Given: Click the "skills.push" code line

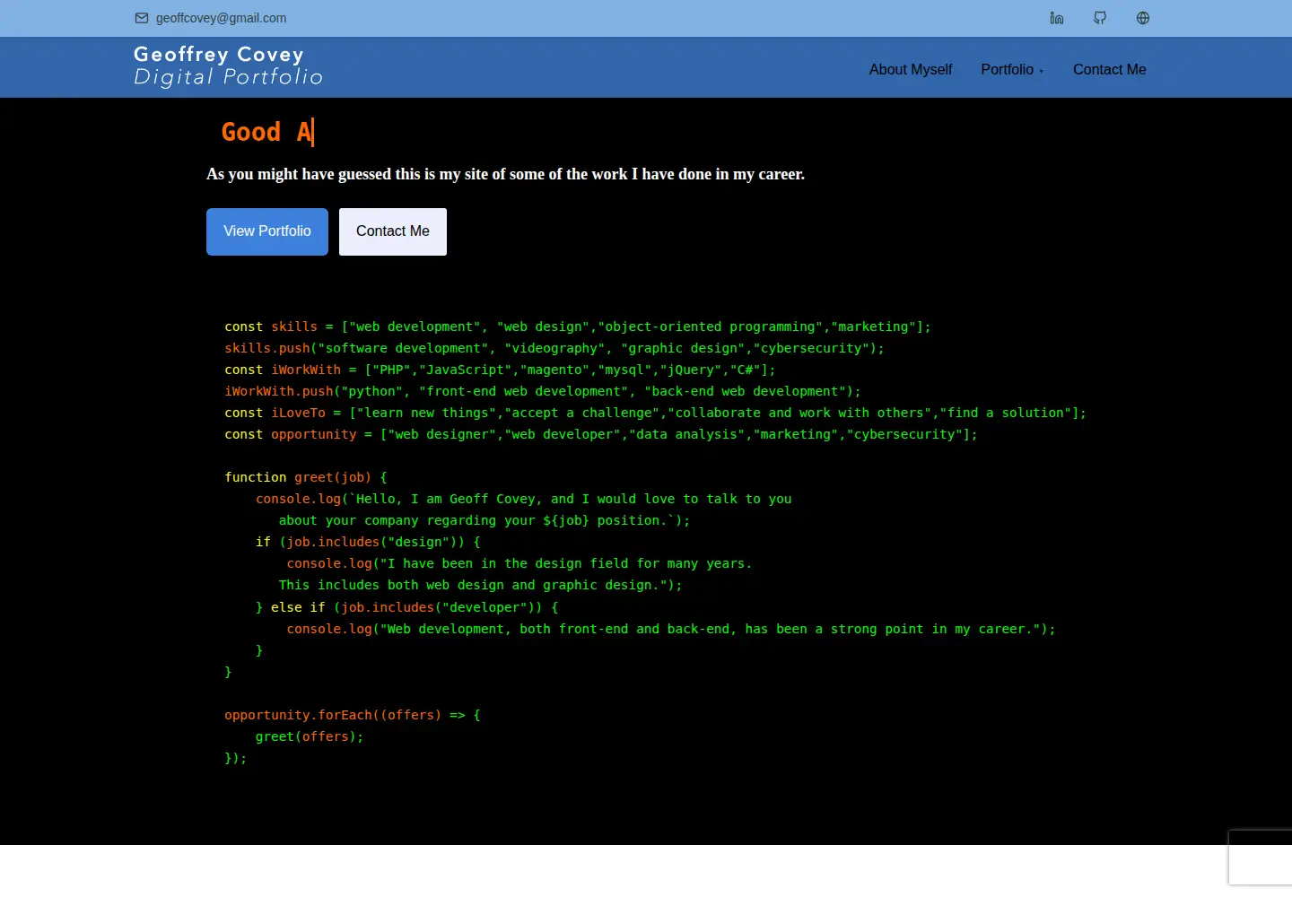Looking at the screenshot, I should [x=554, y=348].
